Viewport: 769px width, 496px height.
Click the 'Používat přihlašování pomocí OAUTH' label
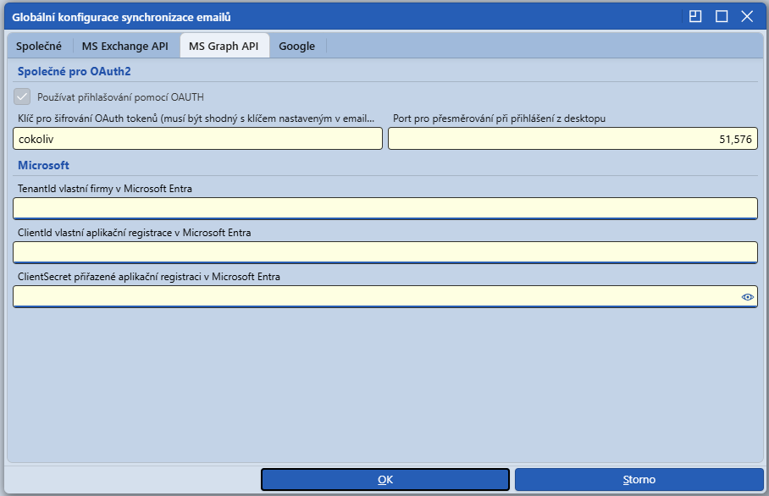(120, 97)
